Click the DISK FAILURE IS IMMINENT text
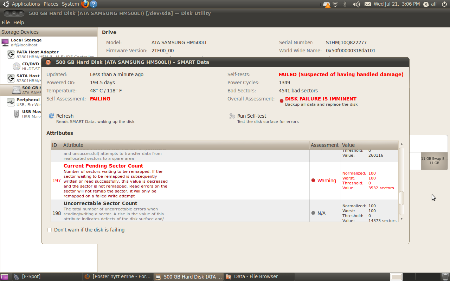Screen dimensions: 450x281 (x=321, y=99)
